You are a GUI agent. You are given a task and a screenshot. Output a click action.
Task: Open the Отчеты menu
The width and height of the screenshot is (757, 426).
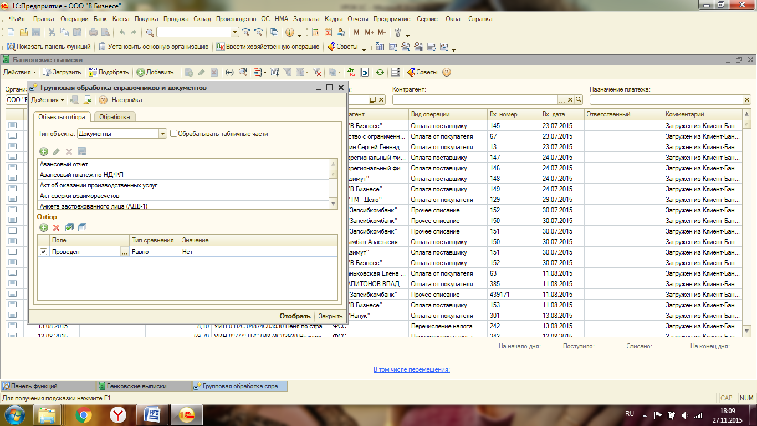[358, 19]
